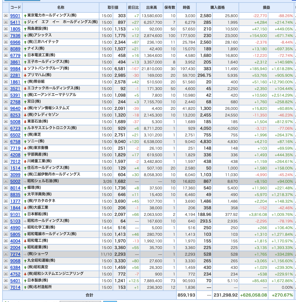
Task: Click the X icon beside code 2768
Action: (x=6, y=102)
